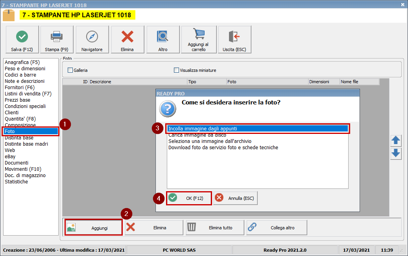
Task: Click the Creazione 23/06/2006 status text
Action: coord(64,250)
